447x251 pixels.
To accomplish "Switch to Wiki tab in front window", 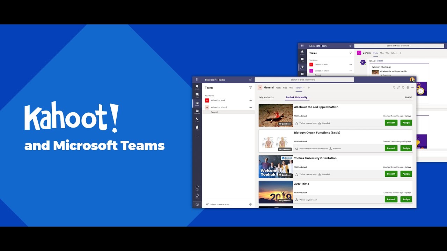I will click(x=291, y=88).
